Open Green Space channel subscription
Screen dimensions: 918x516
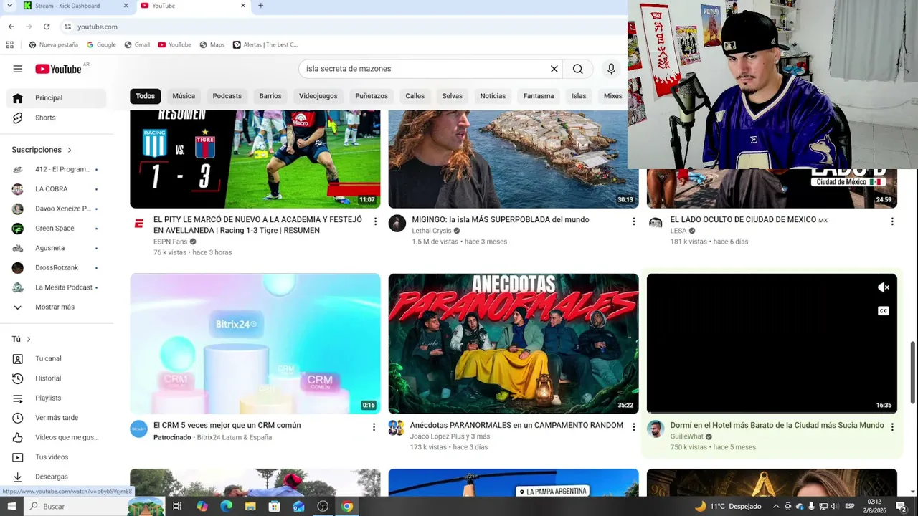click(57, 229)
